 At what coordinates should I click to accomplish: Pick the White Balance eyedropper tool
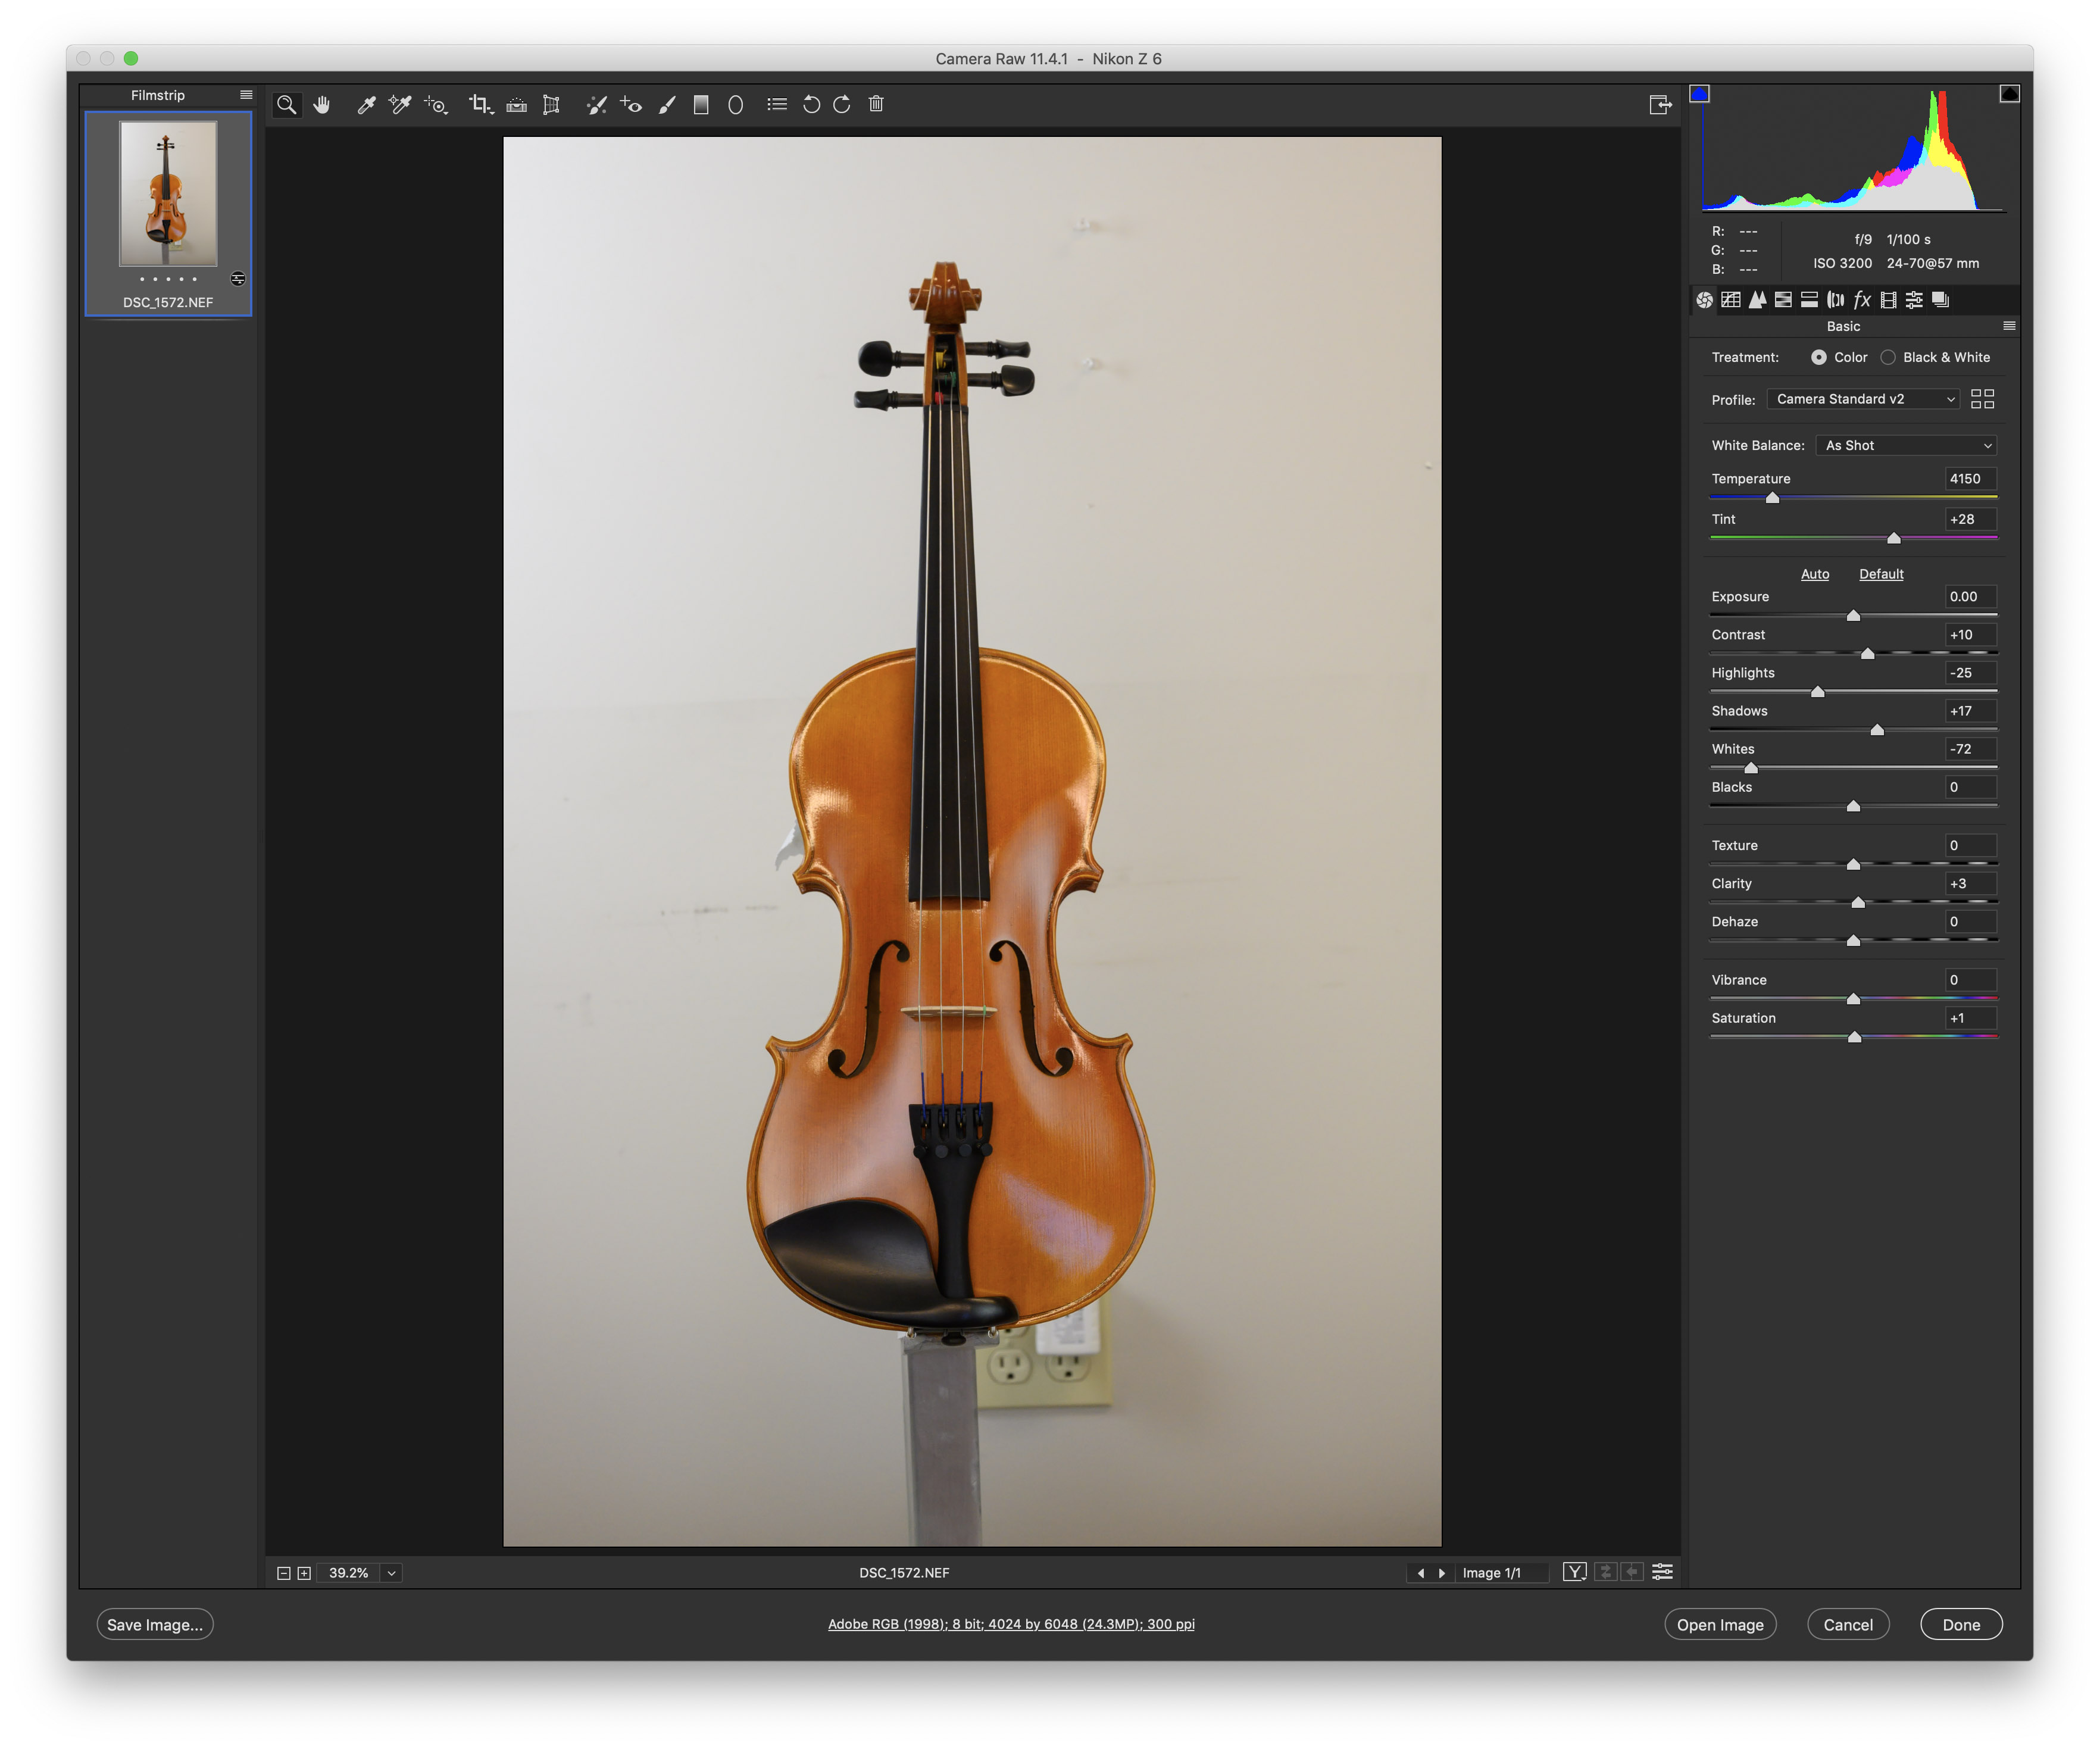[x=366, y=104]
